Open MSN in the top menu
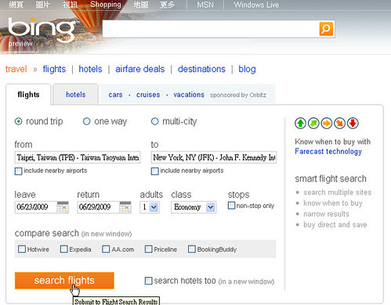 point(205,5)
